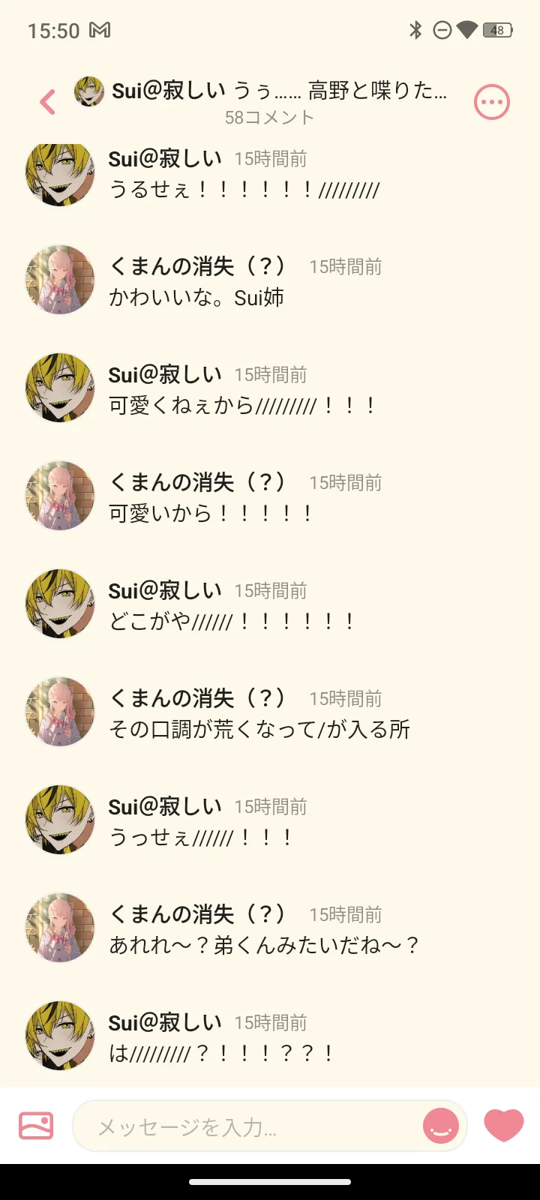Tap the pink back arrow

click(x=48, y=102)
